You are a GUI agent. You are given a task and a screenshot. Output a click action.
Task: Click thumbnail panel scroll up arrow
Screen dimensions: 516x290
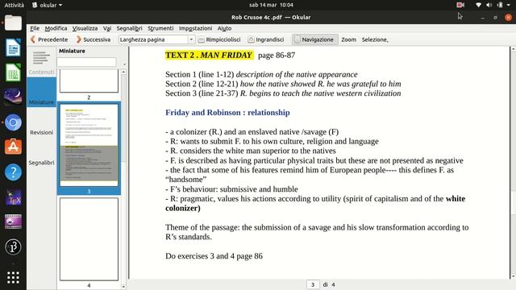pyautogui.click(x=123, y=72)
